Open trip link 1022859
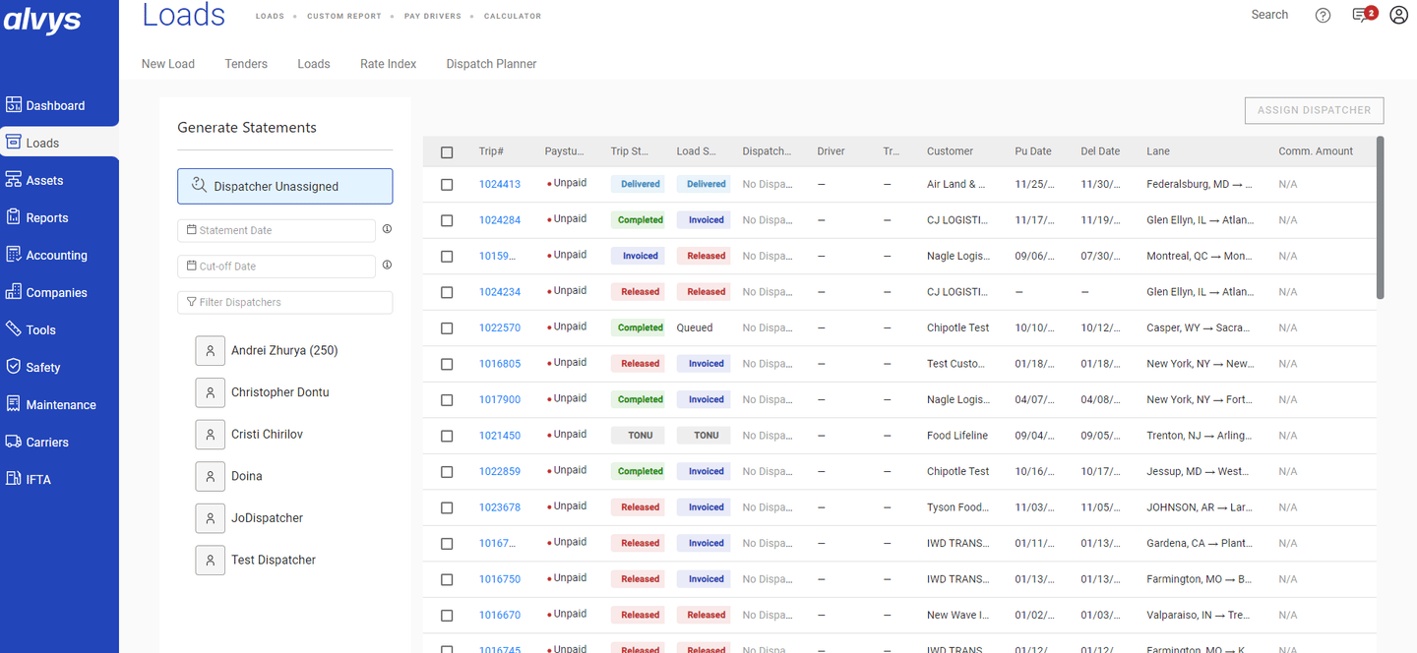1417x653 pixels. 500,471
